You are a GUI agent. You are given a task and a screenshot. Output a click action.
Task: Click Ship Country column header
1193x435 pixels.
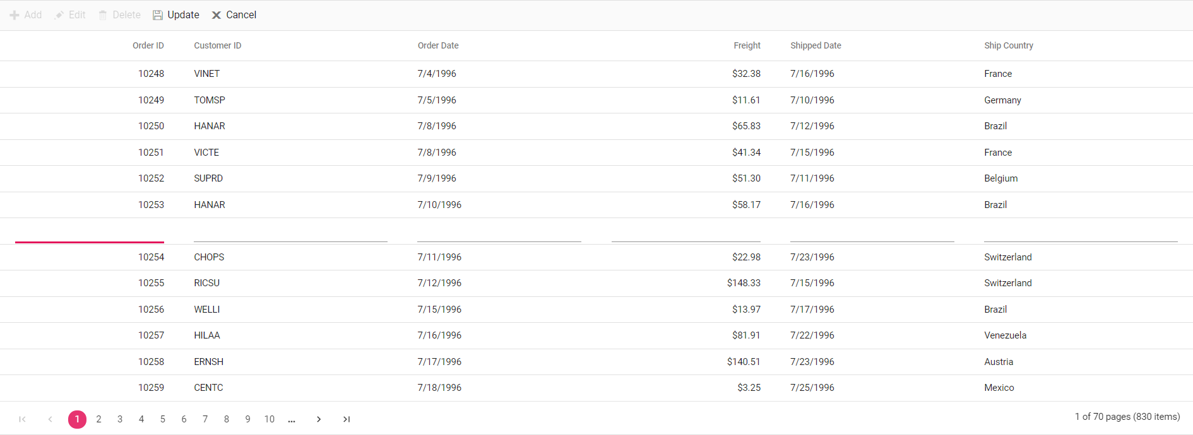pyautogui.click(x=1008, y=45)
